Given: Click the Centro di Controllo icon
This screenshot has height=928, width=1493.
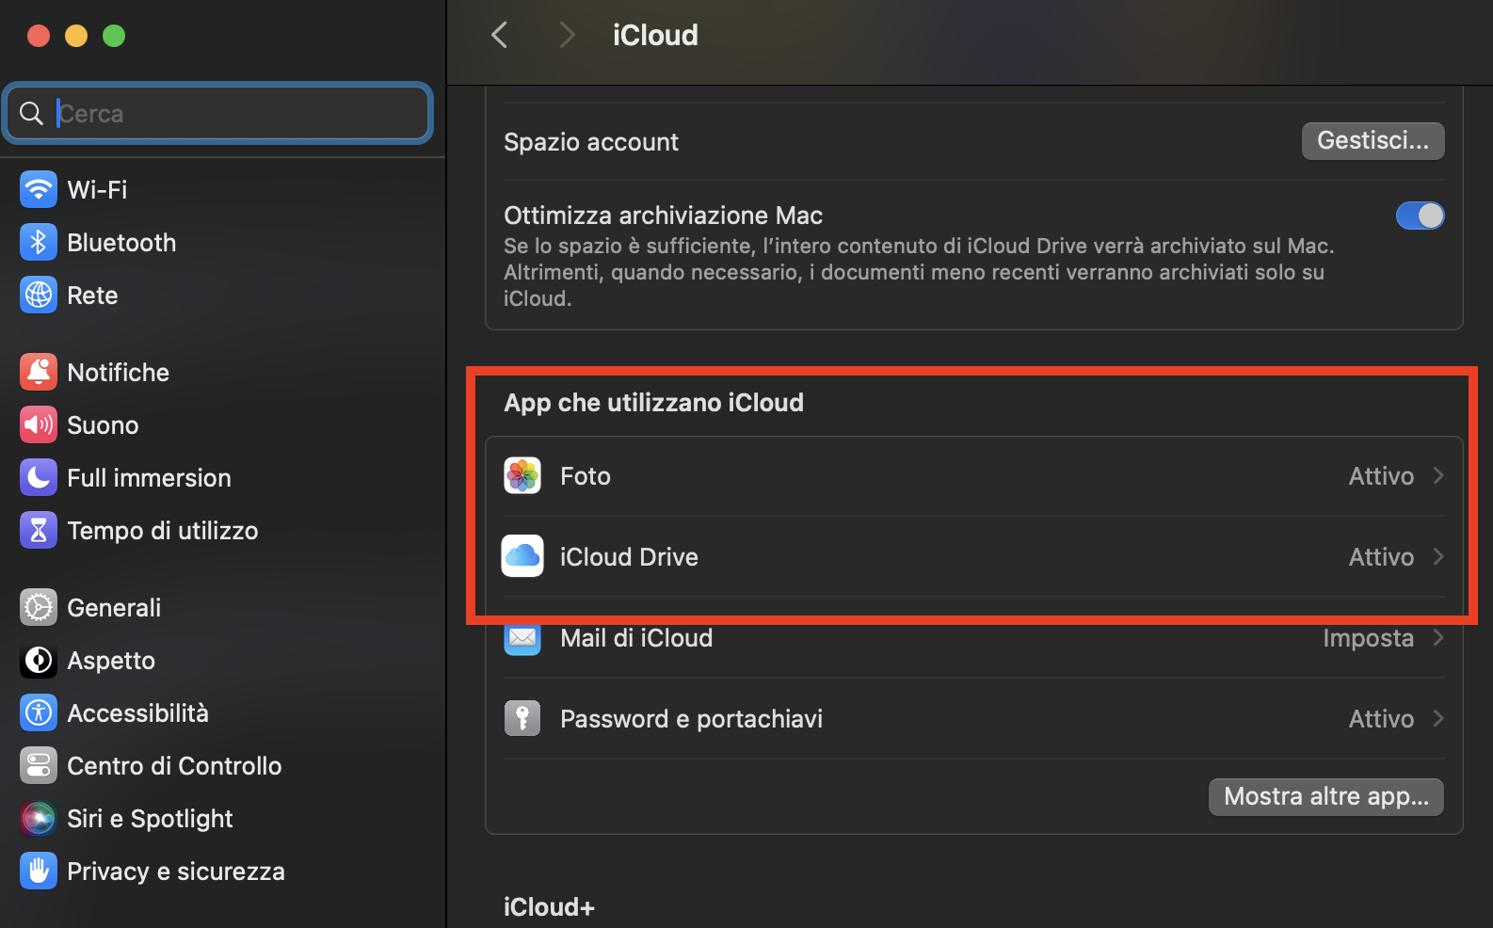Looking at the screenshot, I should coord(39,765).
